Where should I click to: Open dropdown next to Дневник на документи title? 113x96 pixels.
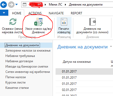click(111, 47)
